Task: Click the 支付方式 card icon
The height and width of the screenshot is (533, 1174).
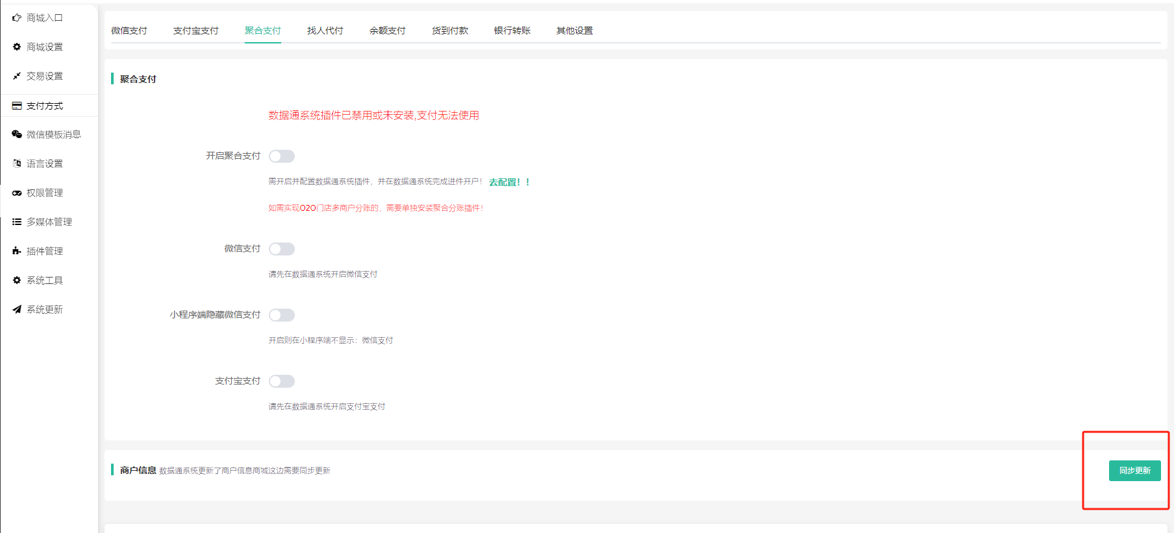Action: pos(17,106)
